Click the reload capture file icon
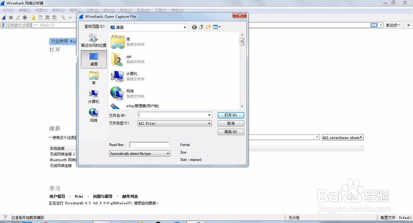The image size is (413, 223). click(x=55, y=18)
